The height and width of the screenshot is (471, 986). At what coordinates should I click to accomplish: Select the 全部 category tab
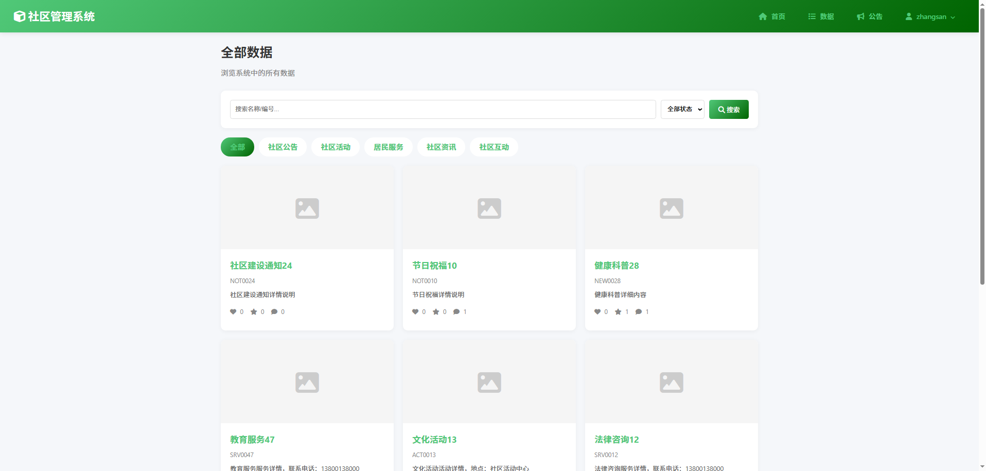pyautogui.click(x=237, y=147)
